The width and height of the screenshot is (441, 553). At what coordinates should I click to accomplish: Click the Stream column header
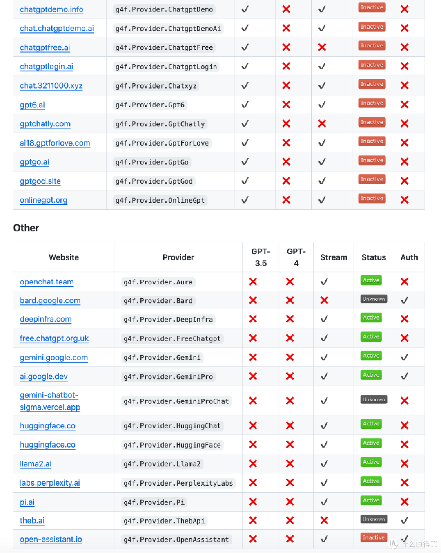point(334,257)
